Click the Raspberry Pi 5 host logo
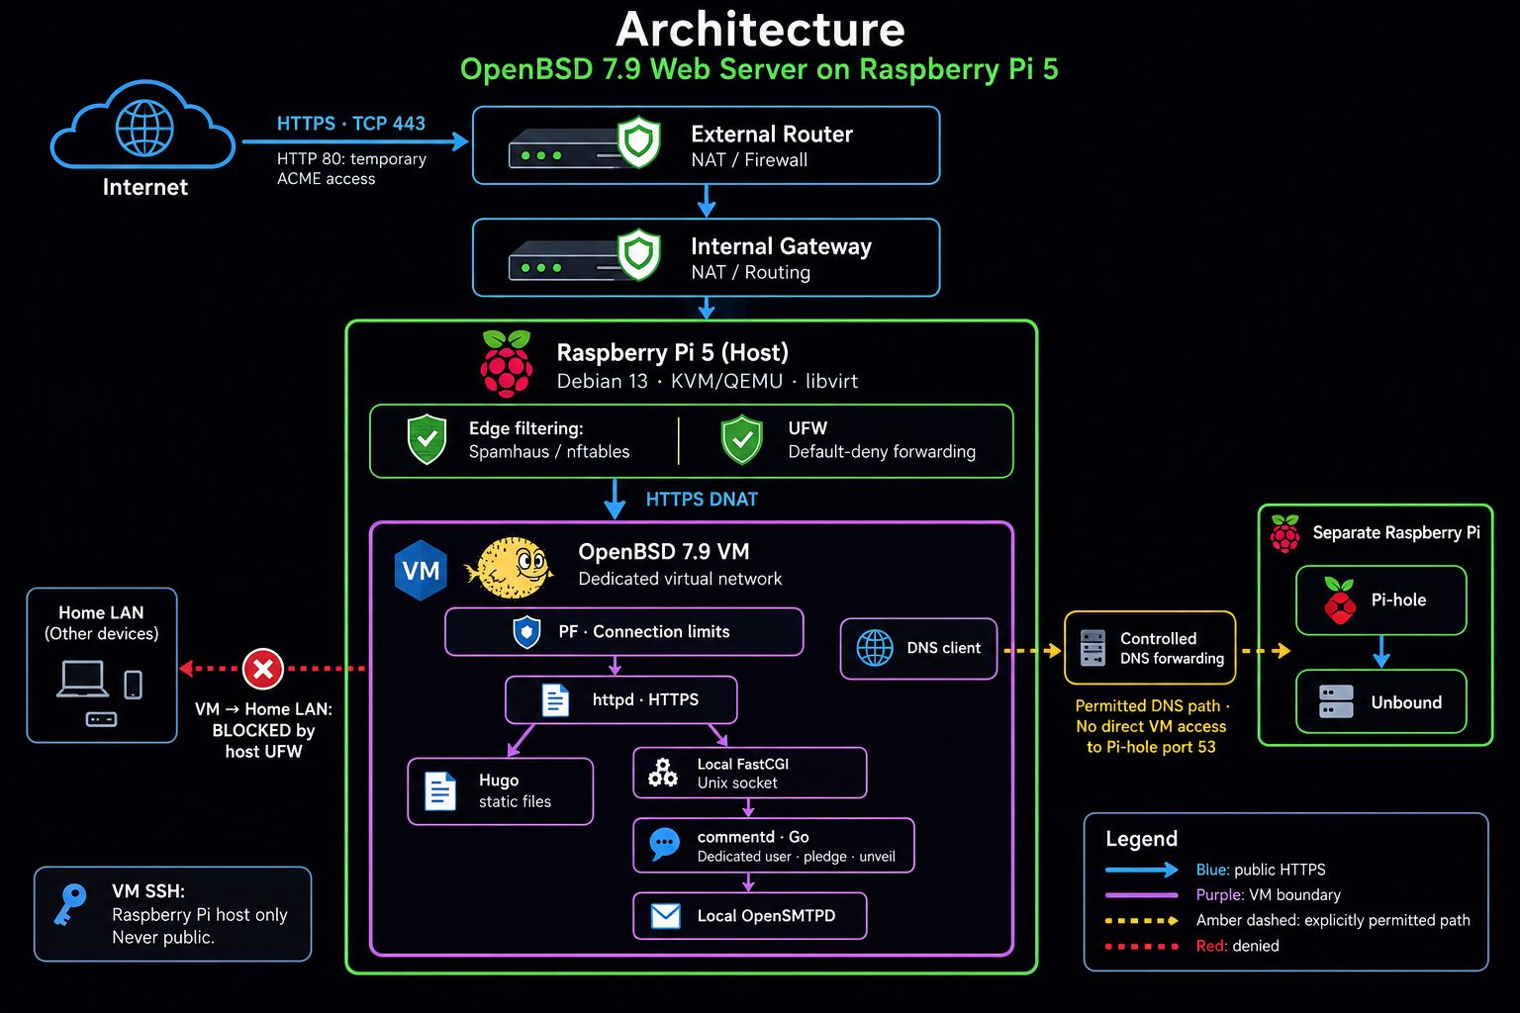The image size is (1520, 1013). [506, 364]
